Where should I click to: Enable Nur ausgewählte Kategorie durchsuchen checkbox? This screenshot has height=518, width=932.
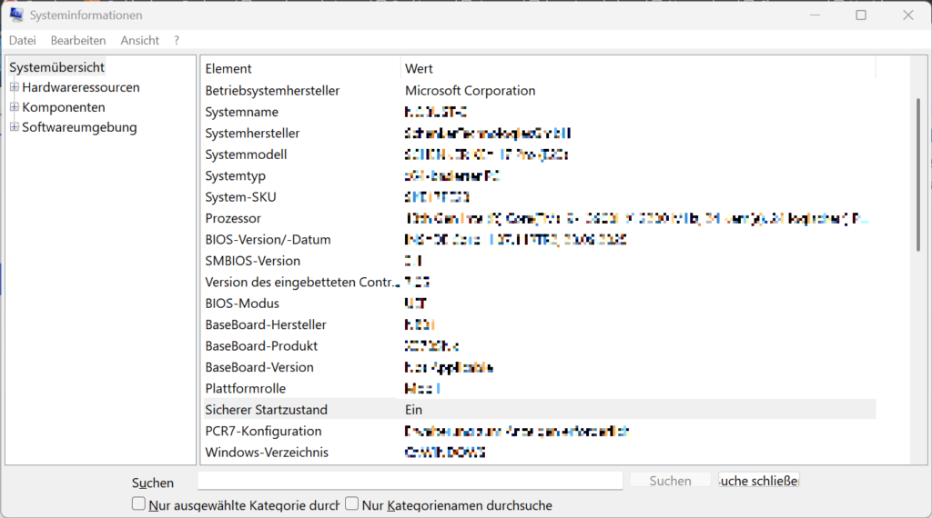pyautogui.click(x=138, y=503)
